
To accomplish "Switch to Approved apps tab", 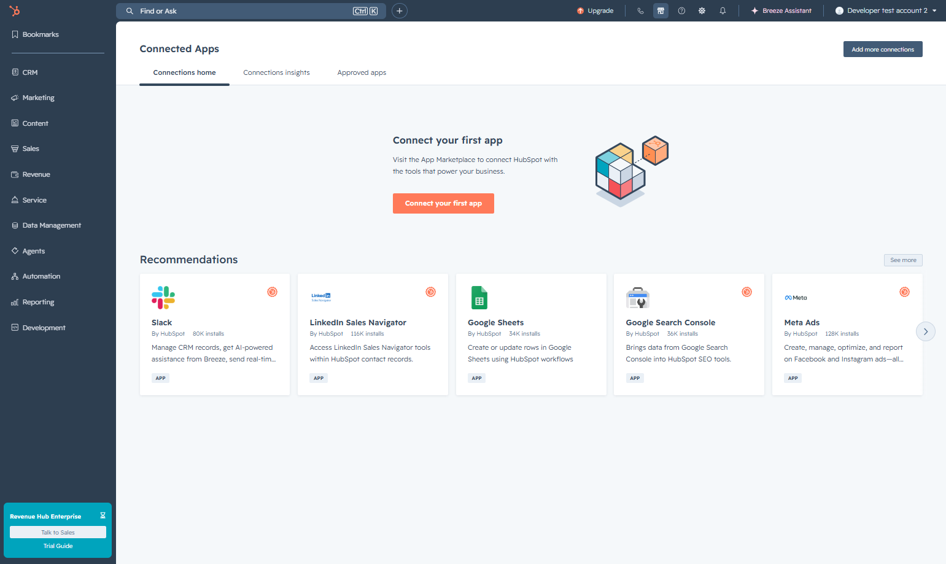I will (x=362, y=72).
